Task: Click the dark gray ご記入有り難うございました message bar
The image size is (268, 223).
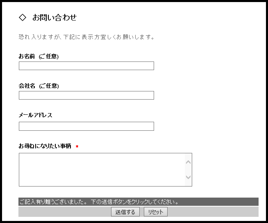Action: (x=139, y=202)
